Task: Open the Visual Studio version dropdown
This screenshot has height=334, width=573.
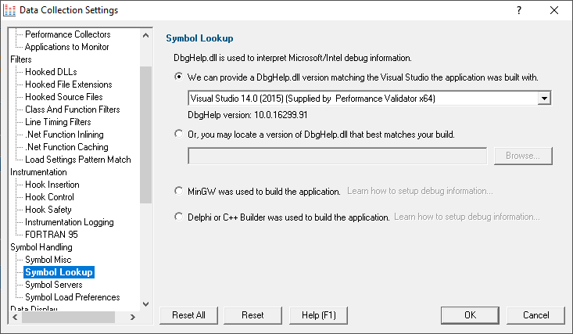Action: (x=544, y=99)
